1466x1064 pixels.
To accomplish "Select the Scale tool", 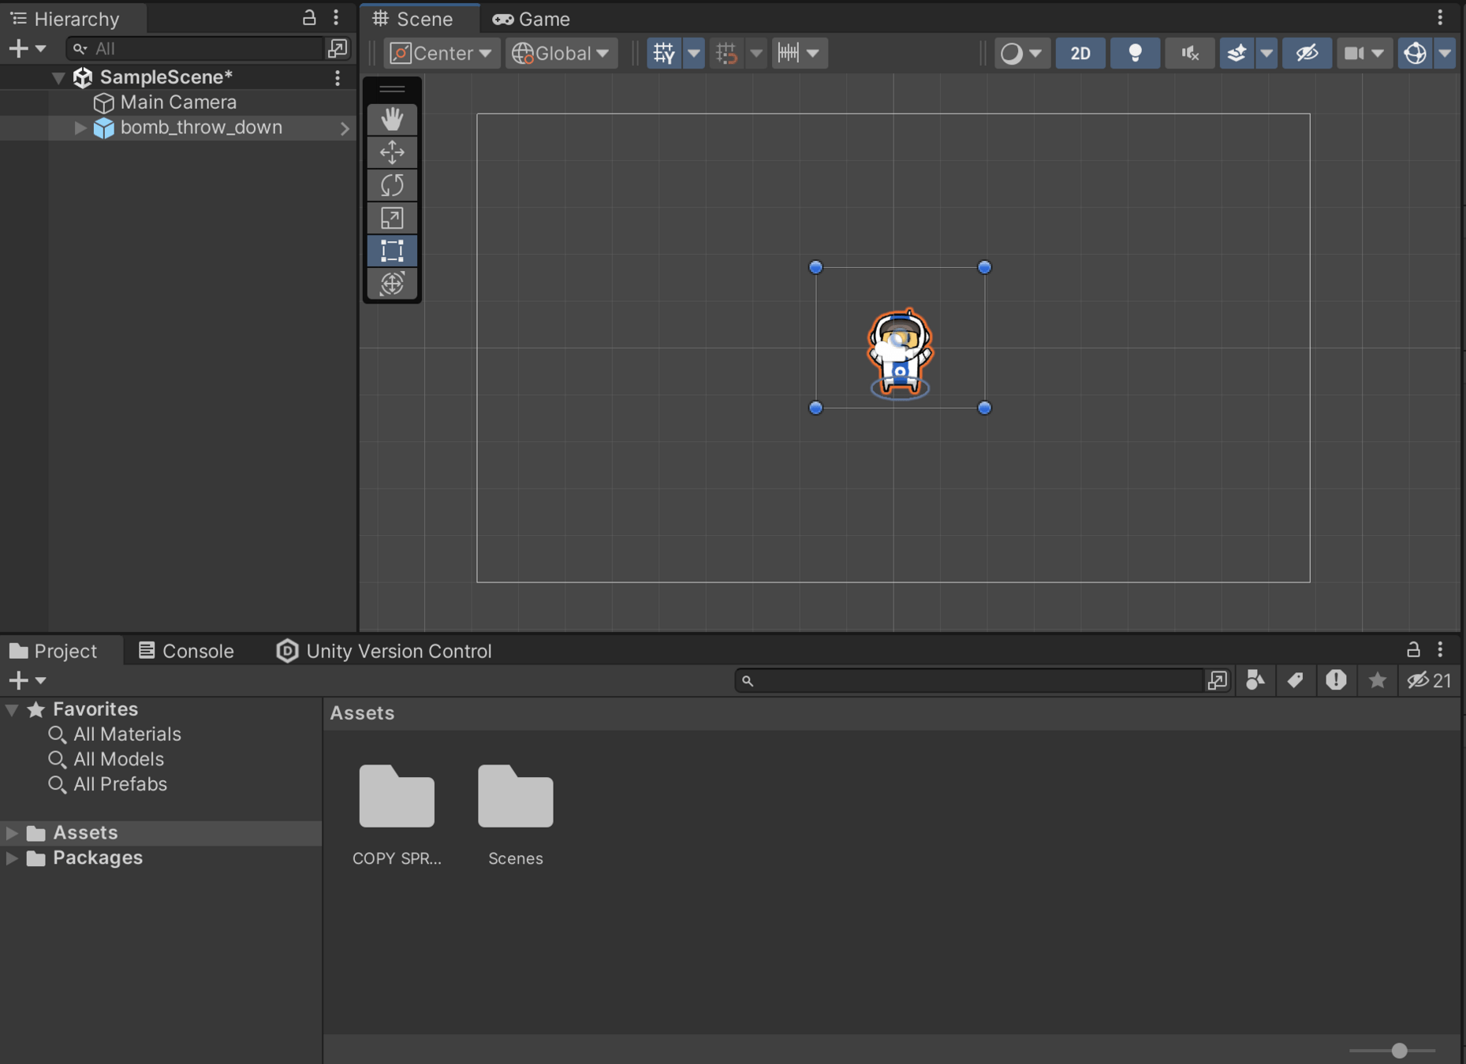I will click(392, 218).
